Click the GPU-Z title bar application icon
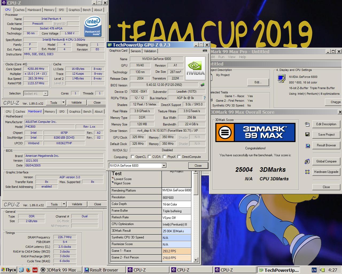The height and width of the screenshot is (274, 342). point(110,45)
